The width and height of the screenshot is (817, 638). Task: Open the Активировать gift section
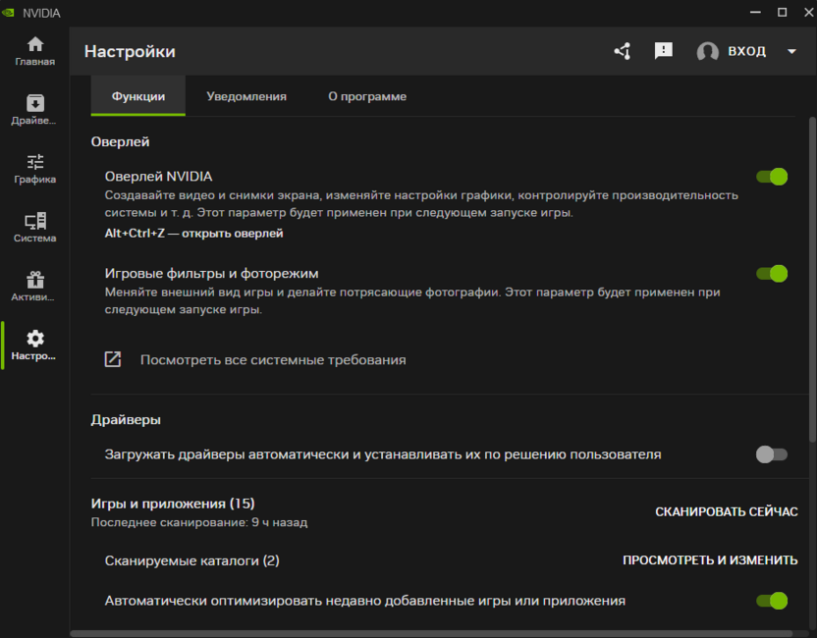(35, 287)
